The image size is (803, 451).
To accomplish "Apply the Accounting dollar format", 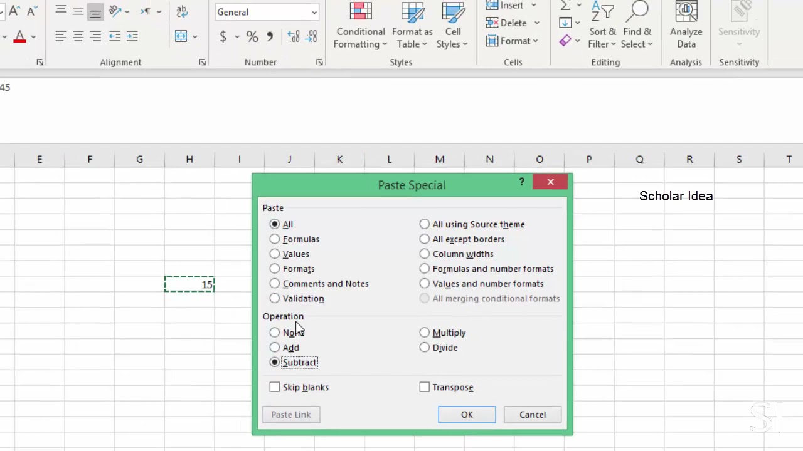I will tap(223, 36).
